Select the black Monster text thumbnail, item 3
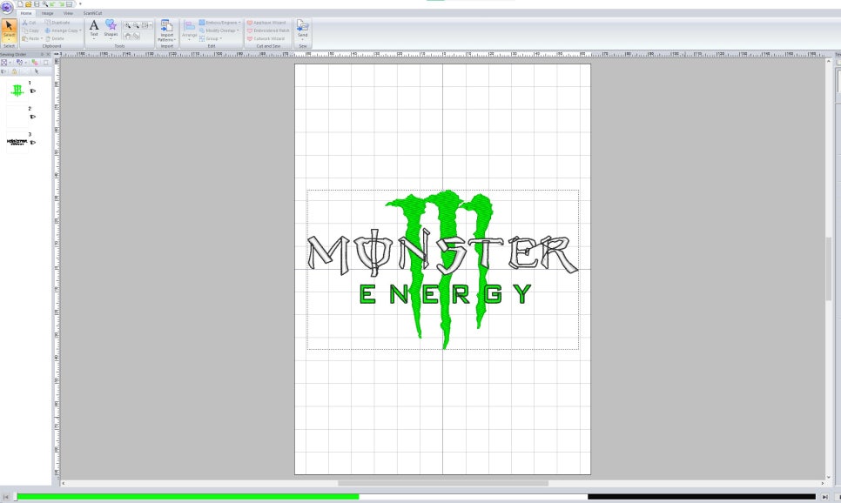The height and width of the screenshot is (503, 841). (17, 142)
